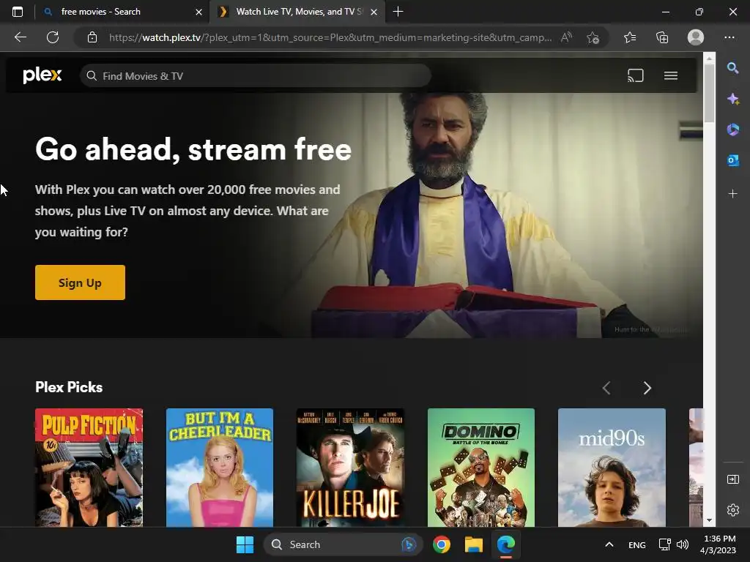Launch Google Chrome from taskbar
The width and height of the screenshot is (750, 562).
[441, 544]
